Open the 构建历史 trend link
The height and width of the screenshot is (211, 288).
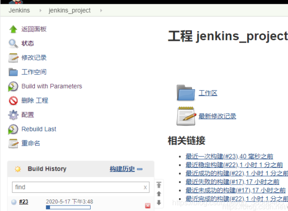[x=122, y=169]
